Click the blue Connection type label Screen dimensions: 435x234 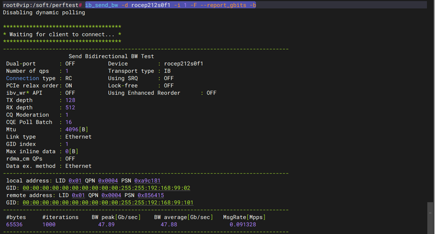[x=22, y=79]
